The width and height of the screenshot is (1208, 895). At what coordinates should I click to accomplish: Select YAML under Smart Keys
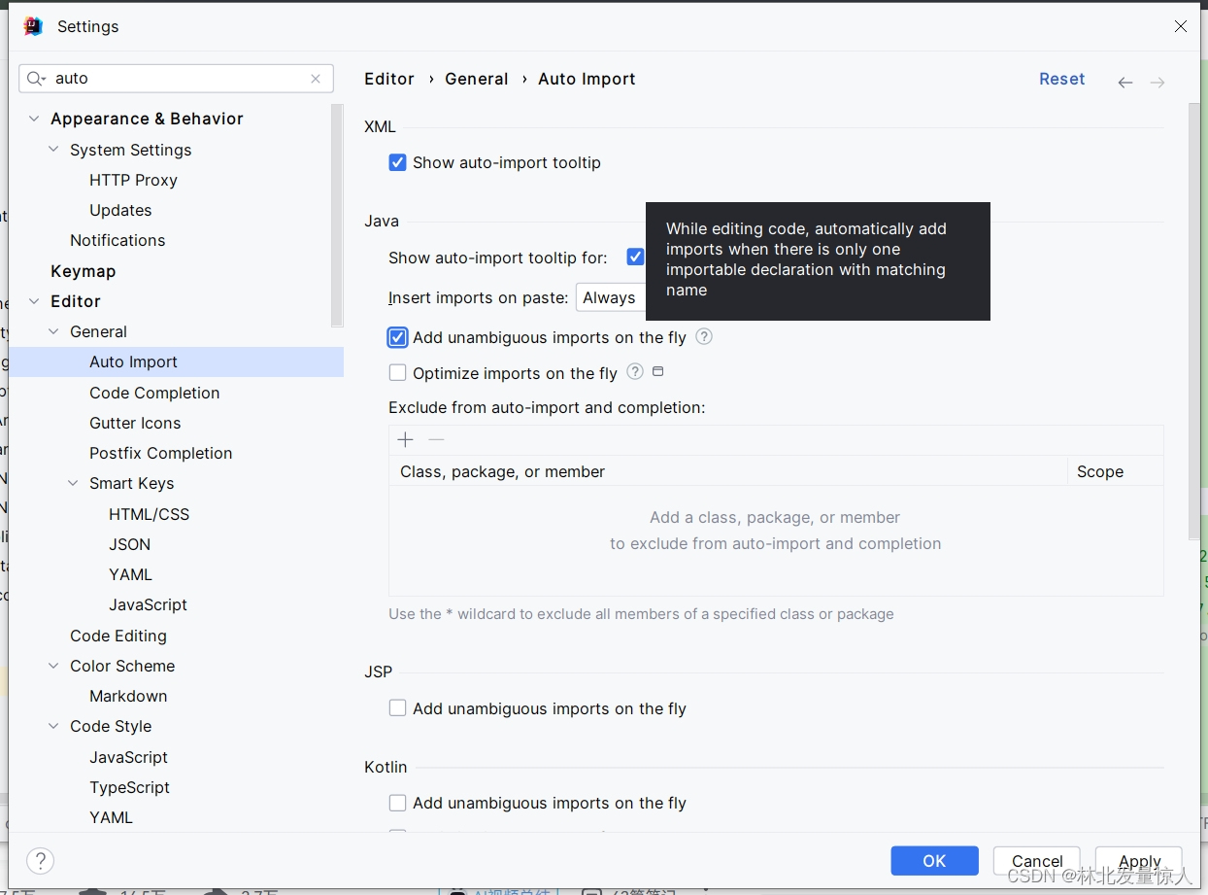tap(130, 574)
